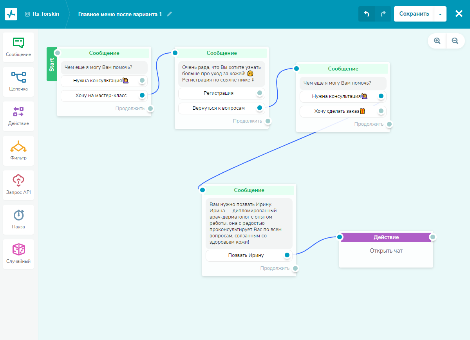The width and height of the screenshot is (470, 340).
Task: Click connector dot of 'Хочу на мастер-класс'
Action: [x=142, y=95]
